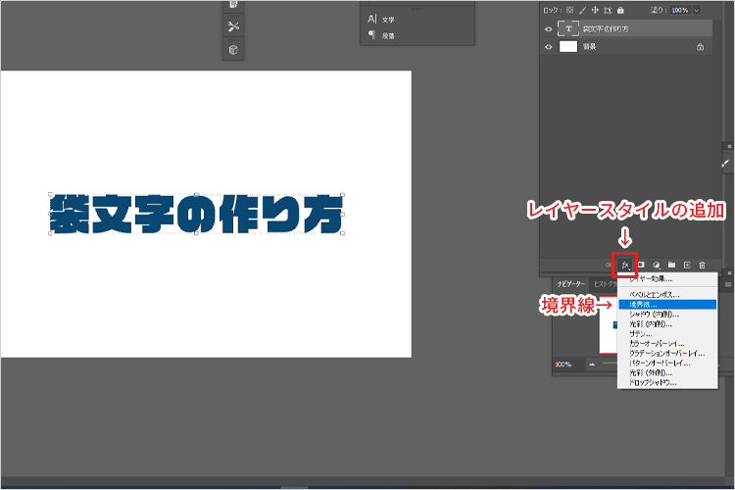Screen dimensions: 735x490
Task: Click the navigator zoom out mountain icon
Action: (592, 365)
